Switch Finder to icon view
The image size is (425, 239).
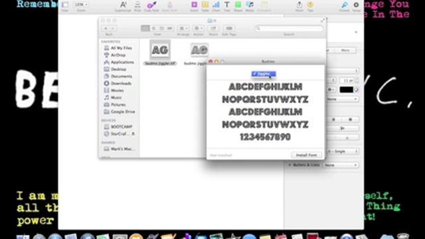coord(145,29)
